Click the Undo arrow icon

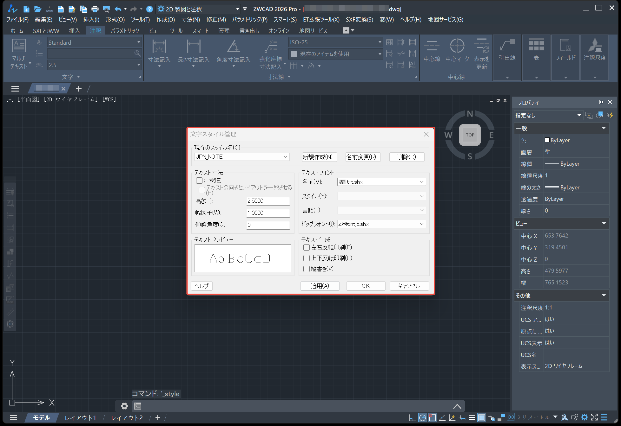(118, 9)
